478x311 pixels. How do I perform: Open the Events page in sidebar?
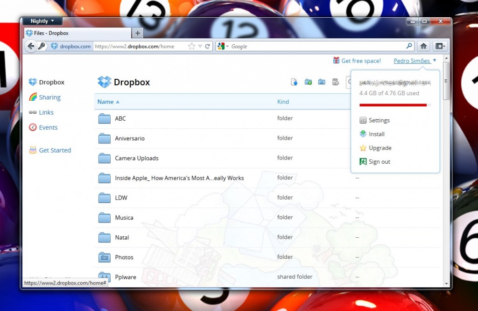coord(48,127)
